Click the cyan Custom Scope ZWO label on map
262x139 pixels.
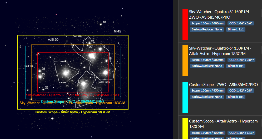(72, 101)
